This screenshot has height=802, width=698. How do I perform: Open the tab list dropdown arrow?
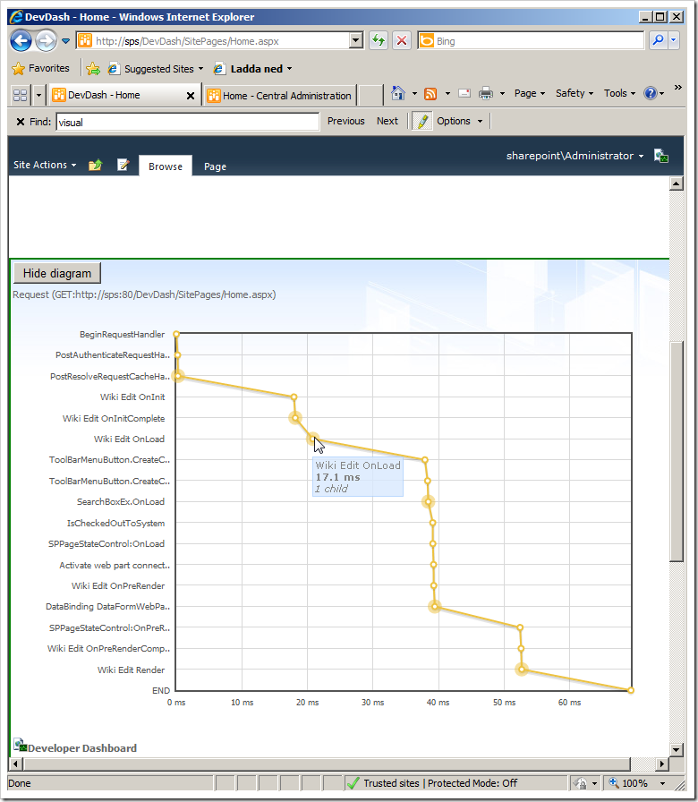[x=38, y=95]
